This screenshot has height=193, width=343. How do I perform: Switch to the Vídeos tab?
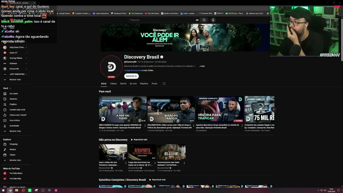pos(113,84)
